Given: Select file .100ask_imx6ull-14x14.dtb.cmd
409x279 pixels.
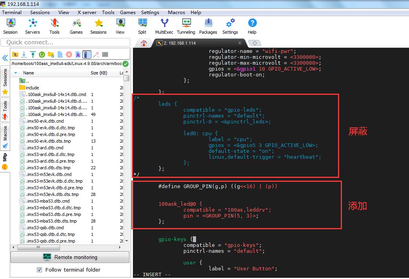Looking at the screenshot, I should [x=56, y=94].
